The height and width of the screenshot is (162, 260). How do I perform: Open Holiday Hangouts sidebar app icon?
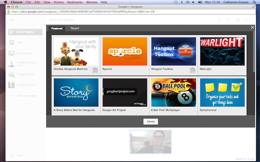click(x=11, y=64)
